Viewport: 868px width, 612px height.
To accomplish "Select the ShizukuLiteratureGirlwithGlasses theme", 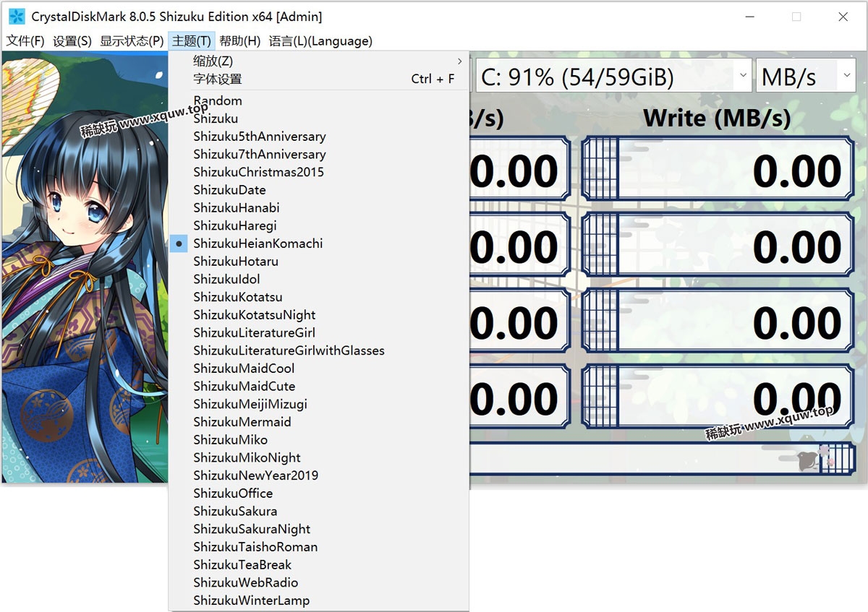I will coord(319,350).
